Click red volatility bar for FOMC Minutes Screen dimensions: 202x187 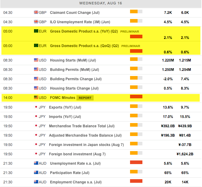[x=136, y=97]
